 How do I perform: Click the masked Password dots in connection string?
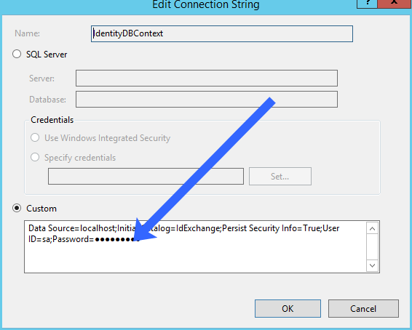[116, 239]
